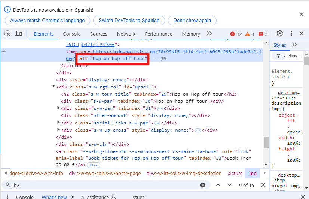Go to next search result

[x=230, y=185]
